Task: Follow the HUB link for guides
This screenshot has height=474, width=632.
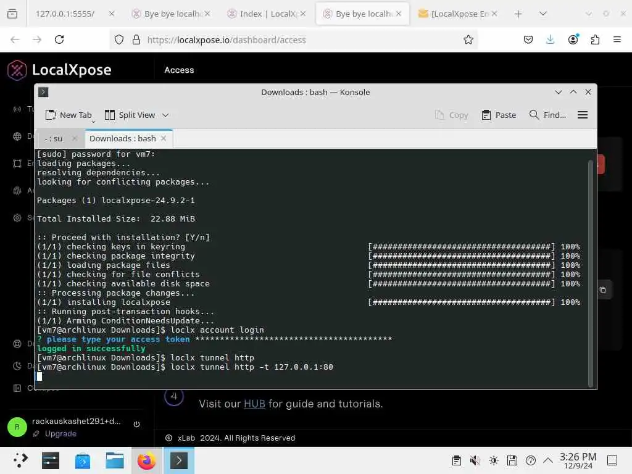Action: coord(254,404)
